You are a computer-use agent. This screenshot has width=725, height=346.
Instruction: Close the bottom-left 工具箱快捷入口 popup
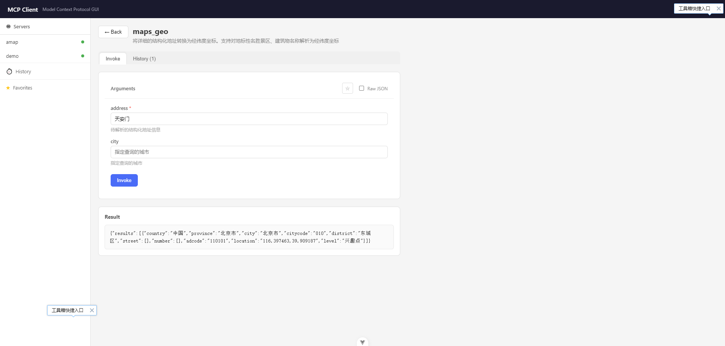pyautogui.click(x=92, y=310)
